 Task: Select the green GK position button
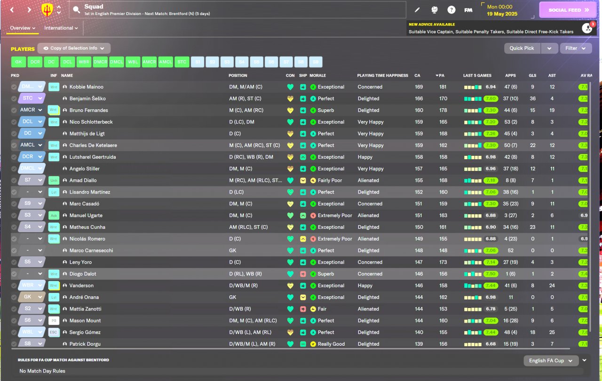click(x=18, y=62)
